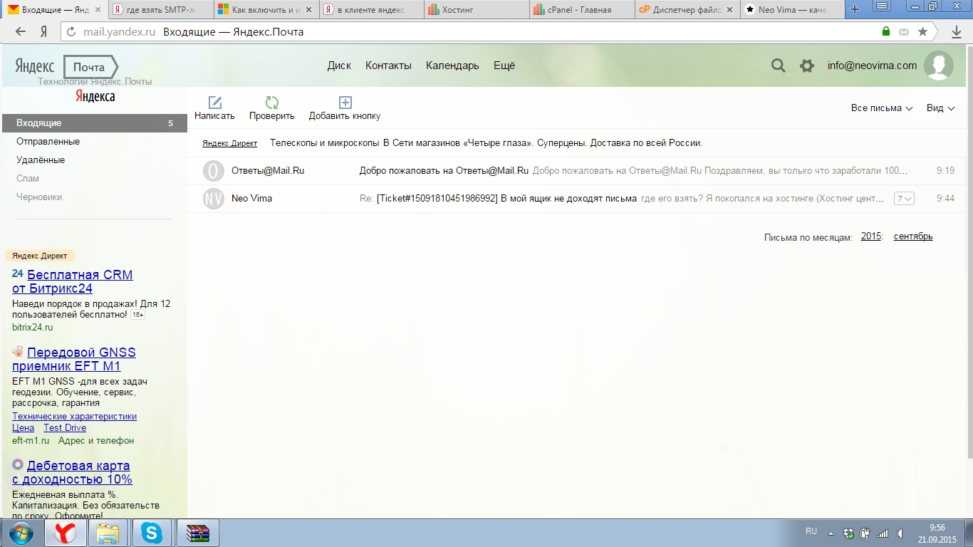Viewport: 973px width, 547px height.
Task: Open the browser hamburger menu
Action: pyautogui.click(x=882, y=6)
